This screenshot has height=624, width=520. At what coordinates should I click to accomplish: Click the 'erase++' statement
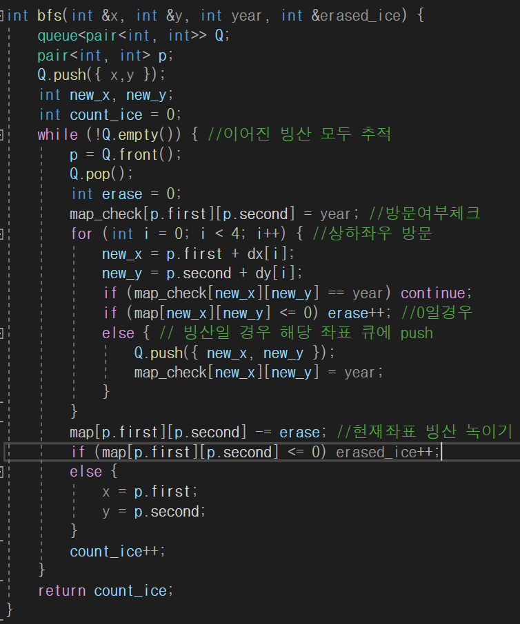356,313
